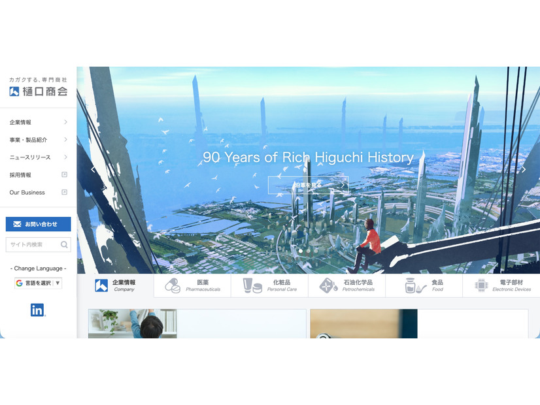The width and height of the screenshot is (540, 405).
Task: Select the first active carousel dot
Action: point(301,251)
